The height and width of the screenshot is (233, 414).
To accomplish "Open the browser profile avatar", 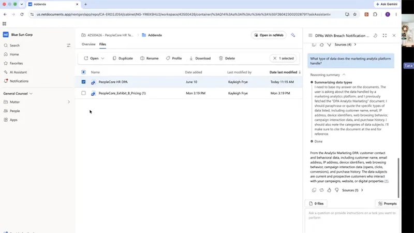I will click(388, 14).
